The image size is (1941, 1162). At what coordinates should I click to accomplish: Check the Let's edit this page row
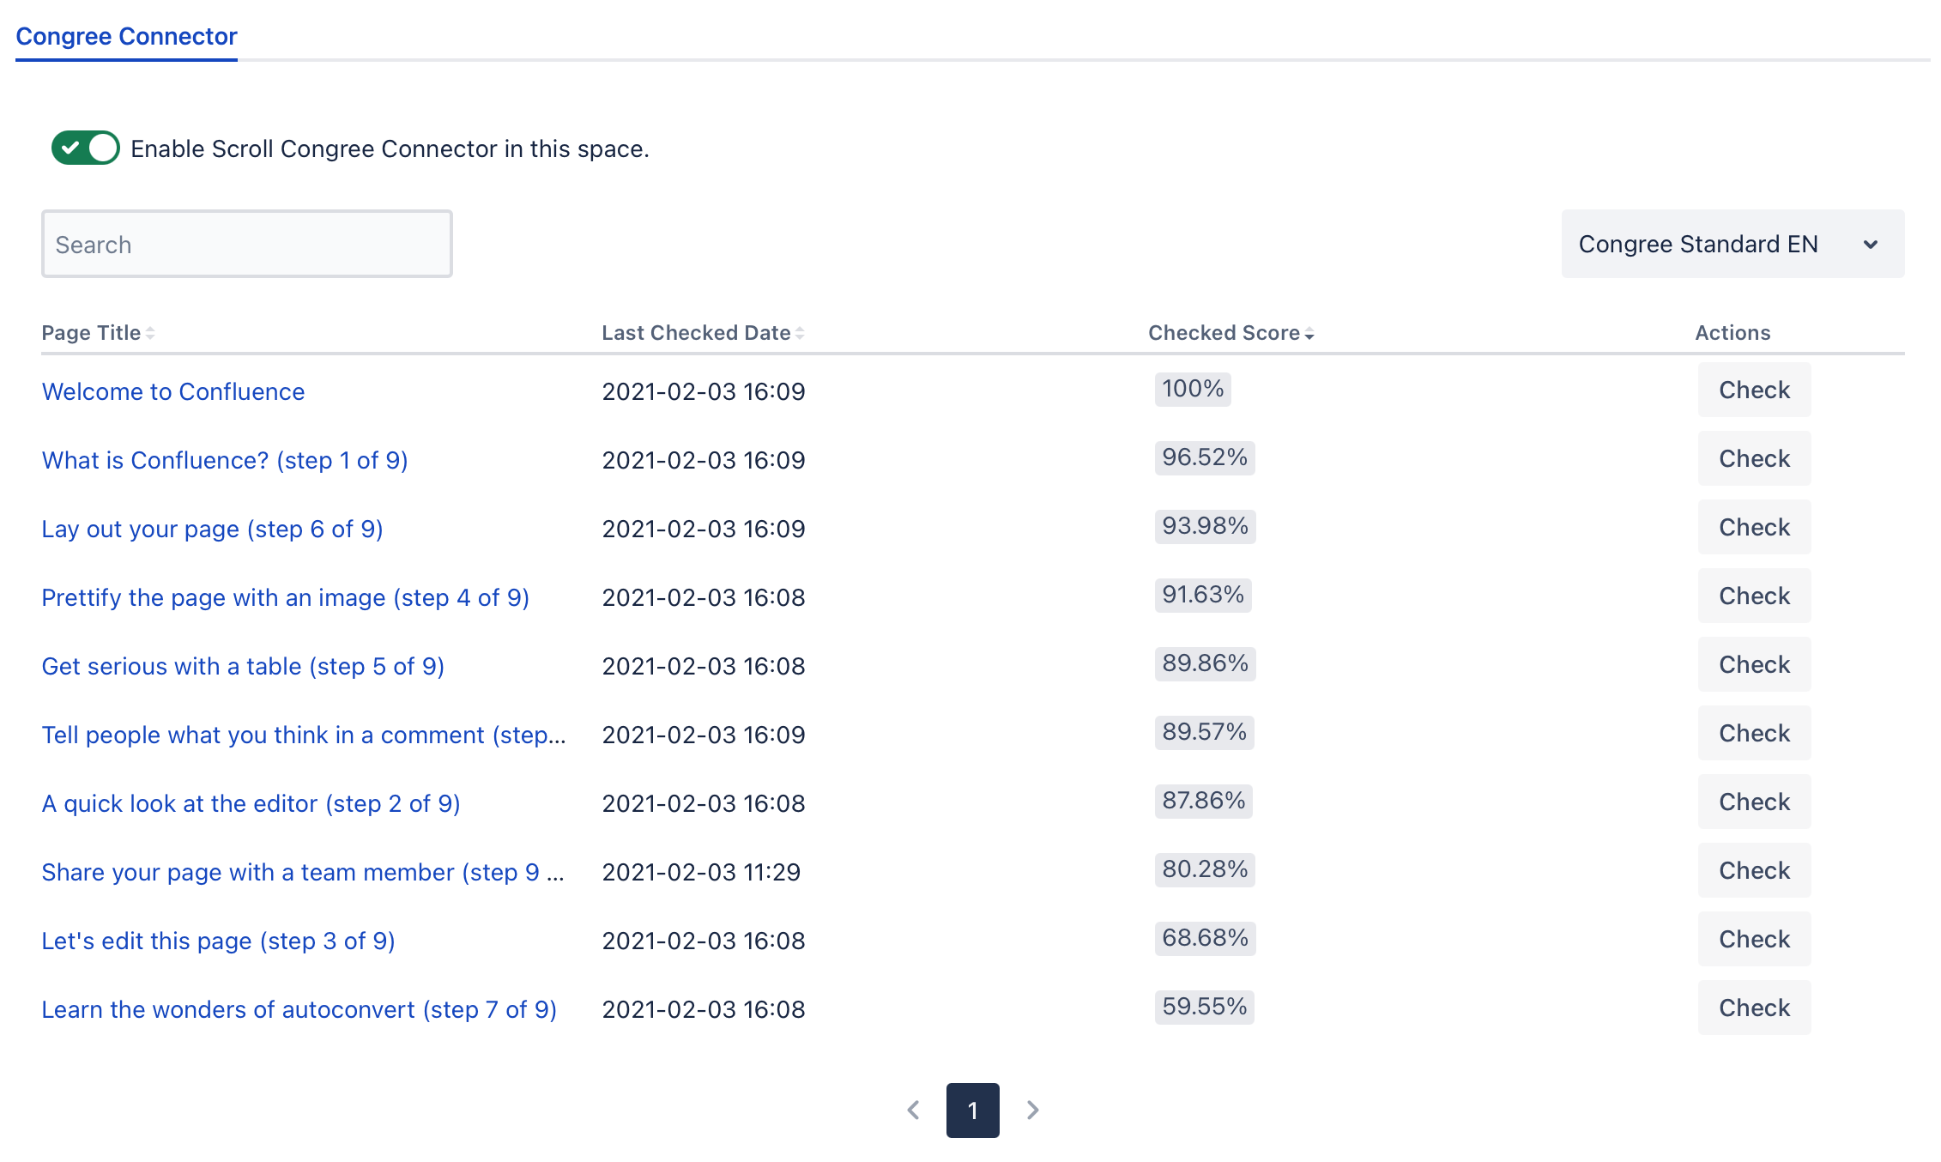(x=1754, y=939)
